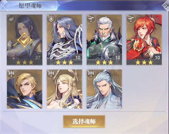Select the white-bearded elder soul master card
Image resolution: width=169 pixels, height=134 pixels.
click(x=104, y=40)
